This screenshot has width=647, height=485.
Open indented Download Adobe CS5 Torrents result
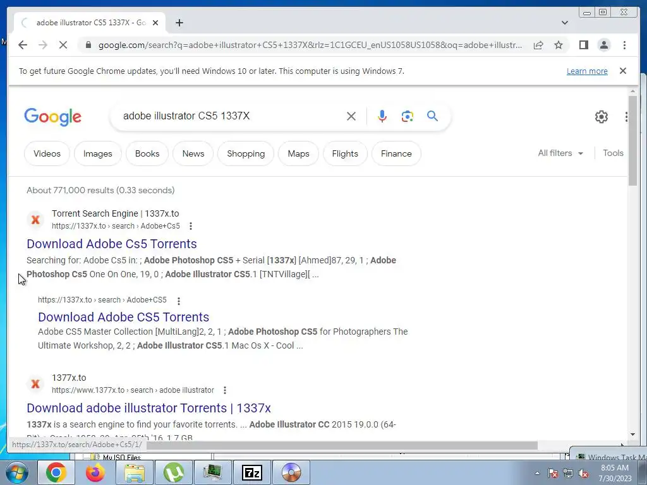[123, 317]
